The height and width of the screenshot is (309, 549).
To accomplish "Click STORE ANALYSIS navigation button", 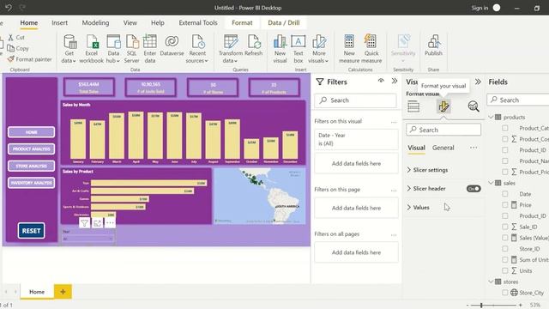I will point(31,166).
